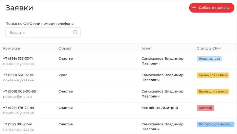Click Счастье in the 908-90-95 row
237x134 pixels.
66,91
